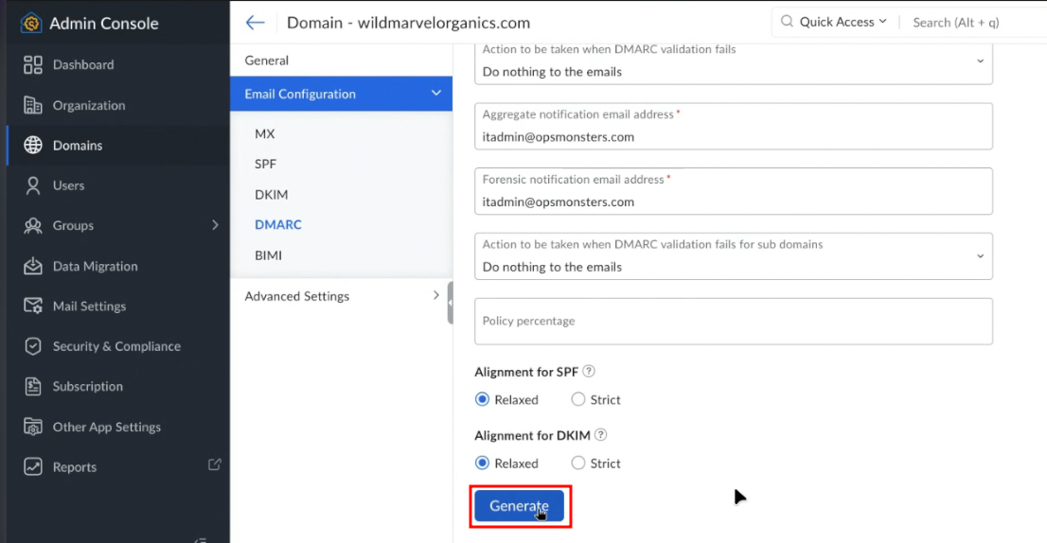Screen dimensions: 1047x543
Task: Click the Security & Compliance shield icon
Action: (x=33, y=346)
